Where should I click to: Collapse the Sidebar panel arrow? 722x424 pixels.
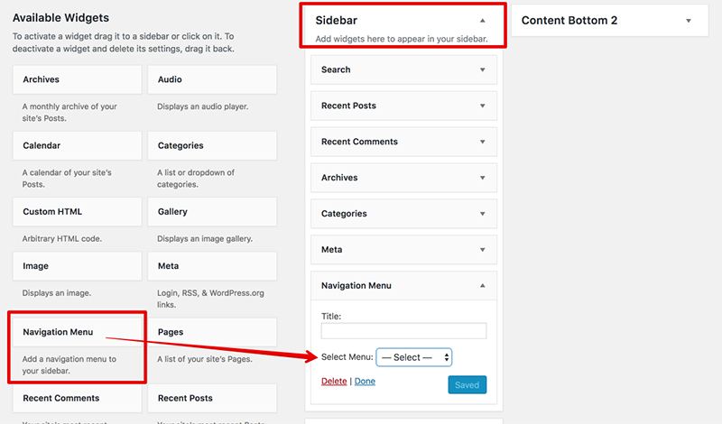tap(483, 20)
